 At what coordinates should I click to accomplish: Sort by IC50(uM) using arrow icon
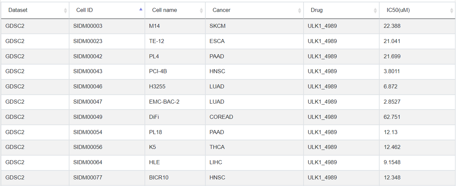452,11
